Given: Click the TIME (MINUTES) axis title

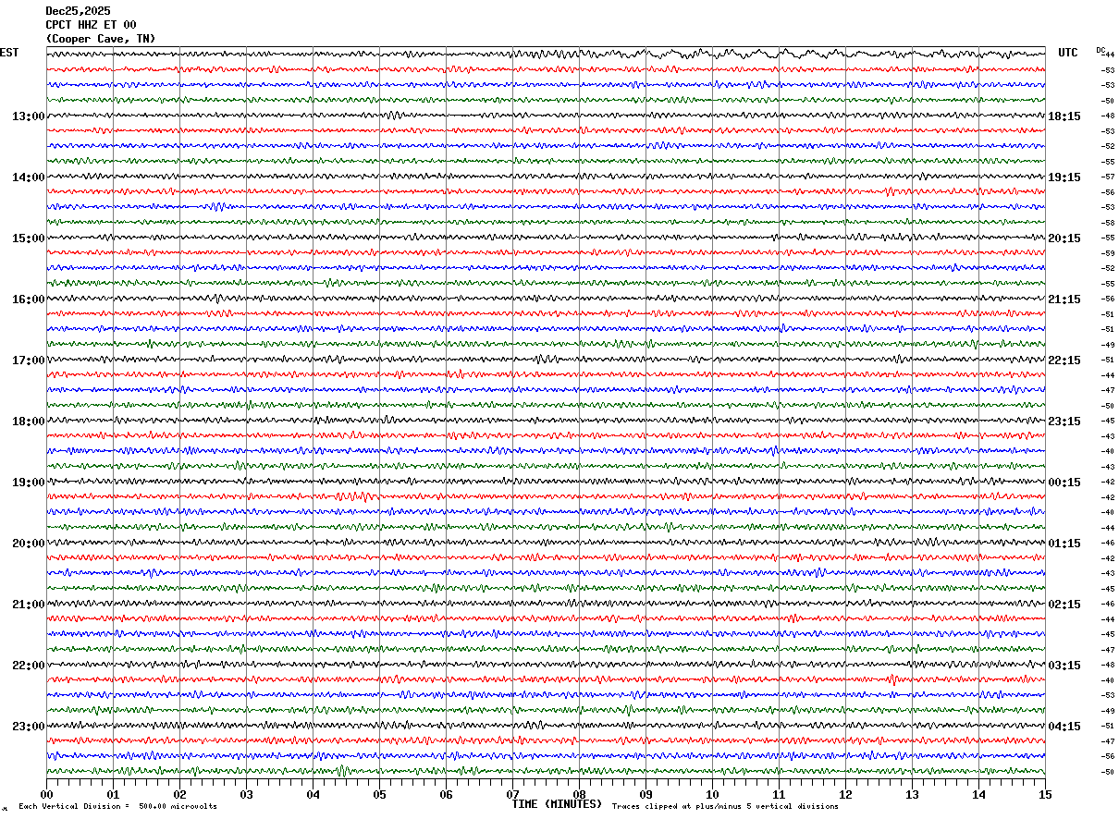Looking at the screenshot, I should tap(557, 804).
